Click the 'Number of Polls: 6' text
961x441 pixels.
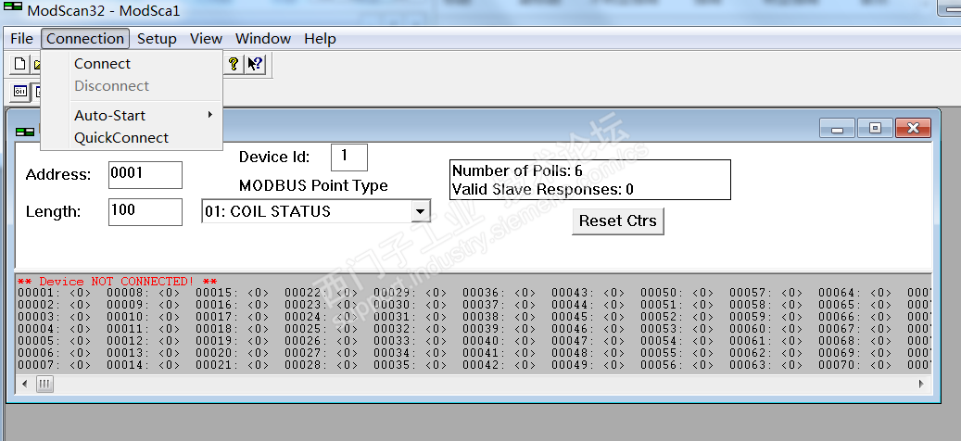coord(517,170)
